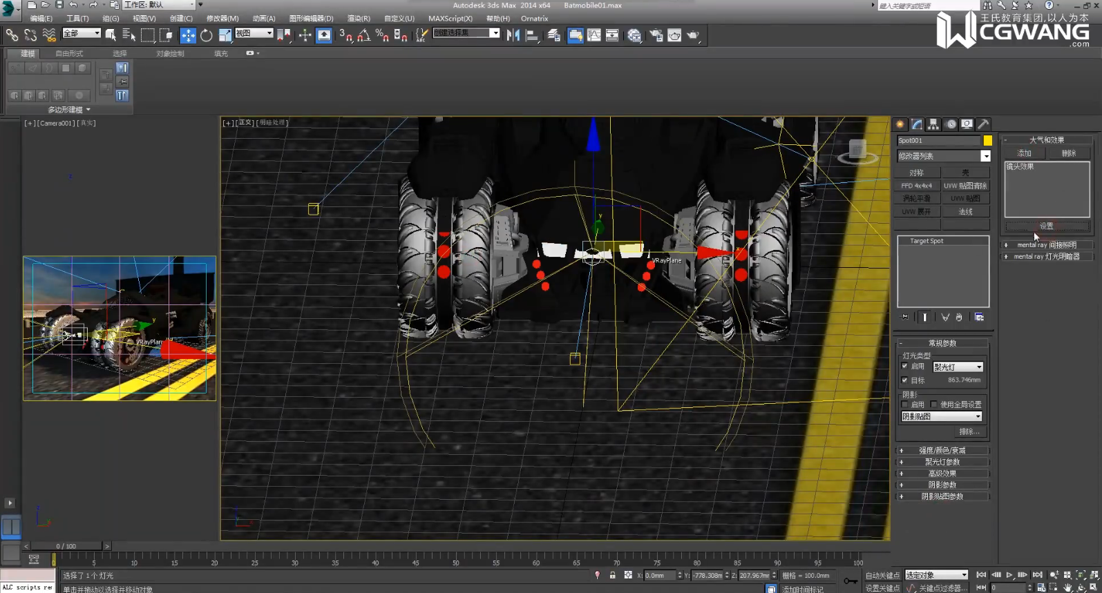Activate the Select and Scale tool
Viewport: 1102px width, 593px height.
(225, 35)
